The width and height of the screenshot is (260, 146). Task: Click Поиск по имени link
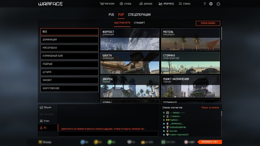point(210,108)
